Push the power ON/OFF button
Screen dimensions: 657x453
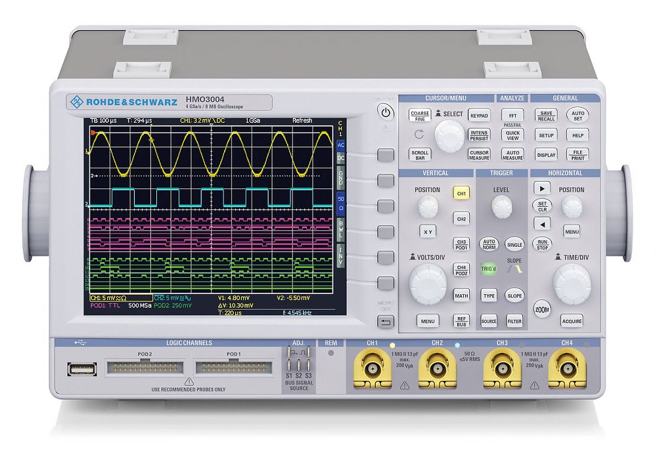[x=386, y=113]
